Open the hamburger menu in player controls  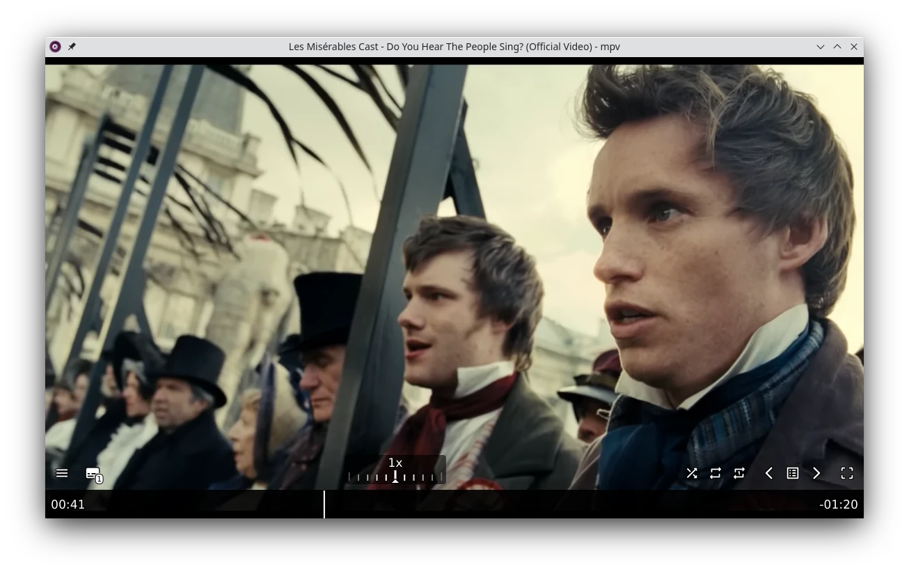[62, 473]
